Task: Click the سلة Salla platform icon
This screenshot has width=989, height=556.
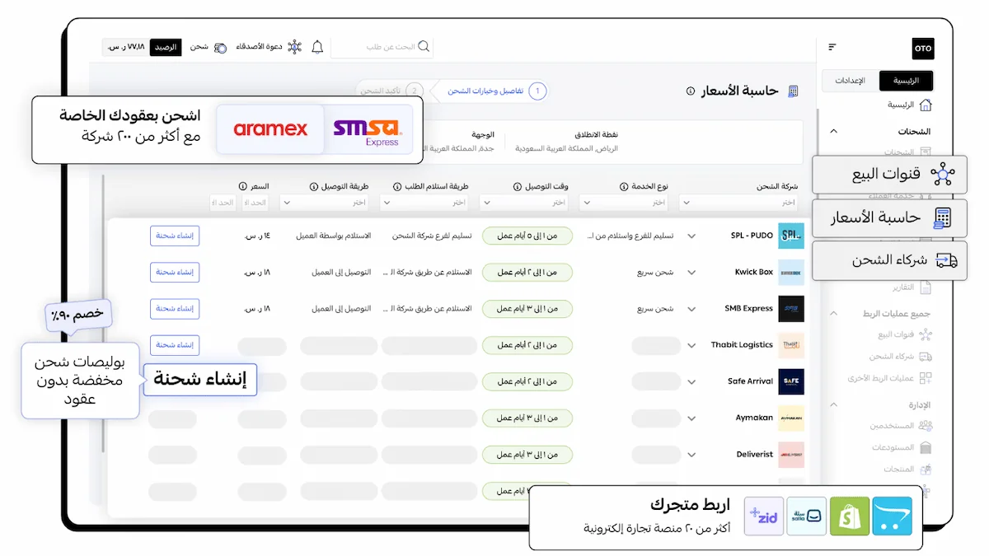Action: pos(807,516)
